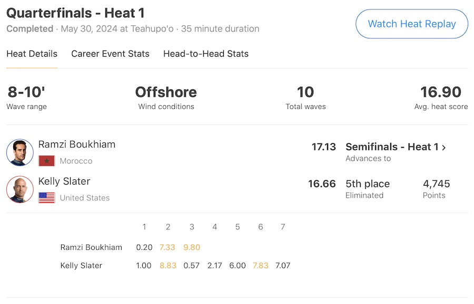Click Kelly Slater's 8.83 wave score
Image resolution: width=474 pixels, height=304 pixels.
point(168,266)
